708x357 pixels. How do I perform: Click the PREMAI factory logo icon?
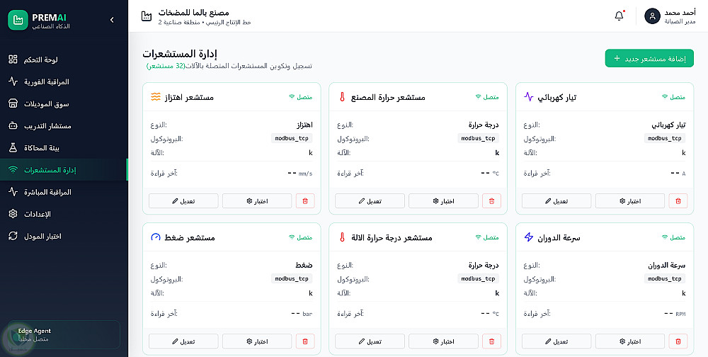coord(18,20)
